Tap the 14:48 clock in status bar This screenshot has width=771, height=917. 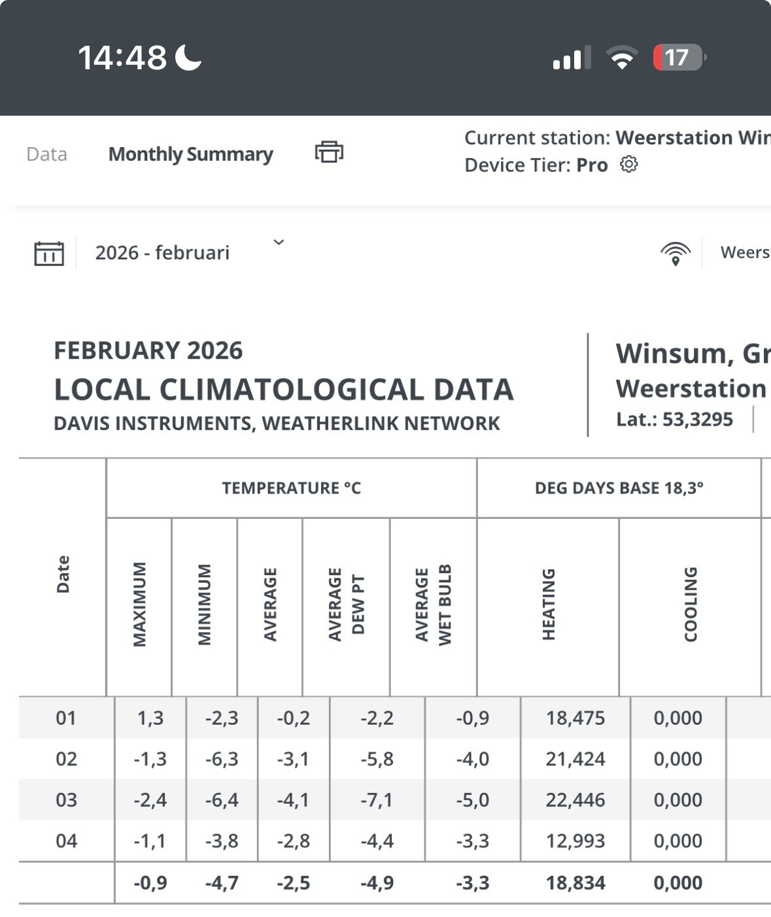122,58
